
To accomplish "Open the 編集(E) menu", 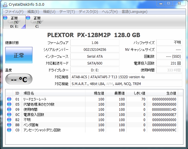I will pos(33,12).
